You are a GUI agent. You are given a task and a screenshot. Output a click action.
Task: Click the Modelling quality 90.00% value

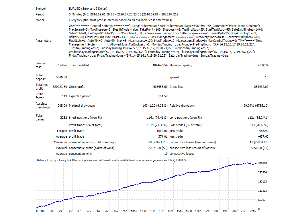pos(263,65)
